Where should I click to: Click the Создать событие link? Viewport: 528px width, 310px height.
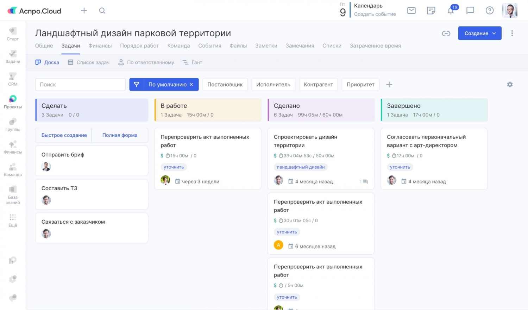(x=375, y=14)
